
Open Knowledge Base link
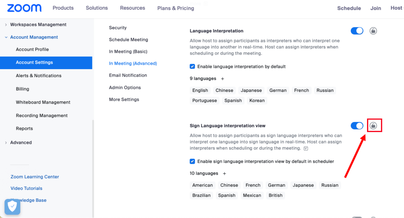(29, 200)
